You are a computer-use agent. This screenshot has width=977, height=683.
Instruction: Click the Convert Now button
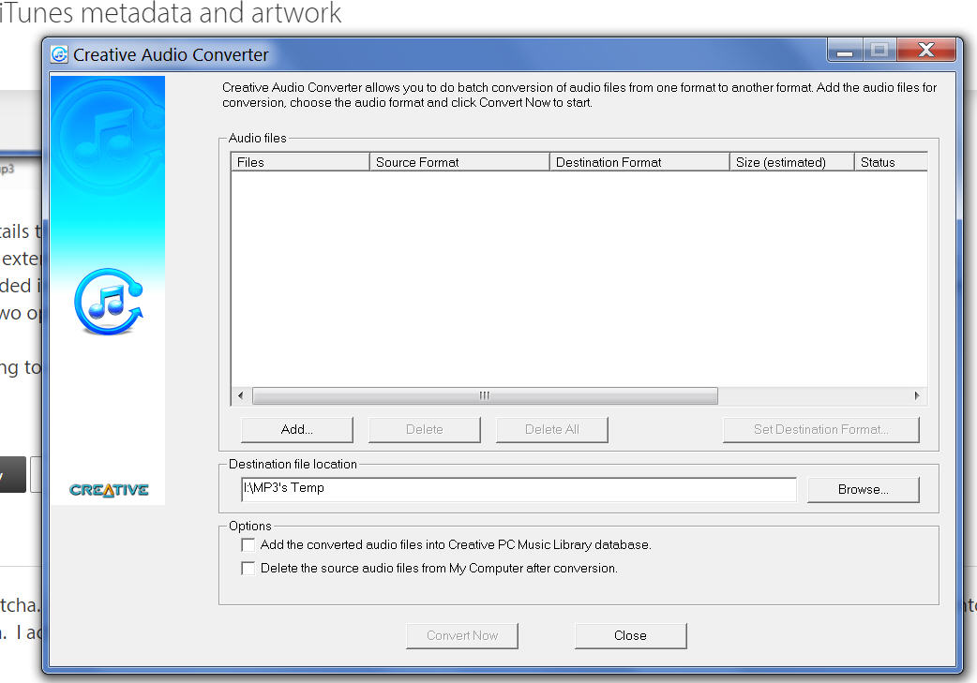[461, 635]
